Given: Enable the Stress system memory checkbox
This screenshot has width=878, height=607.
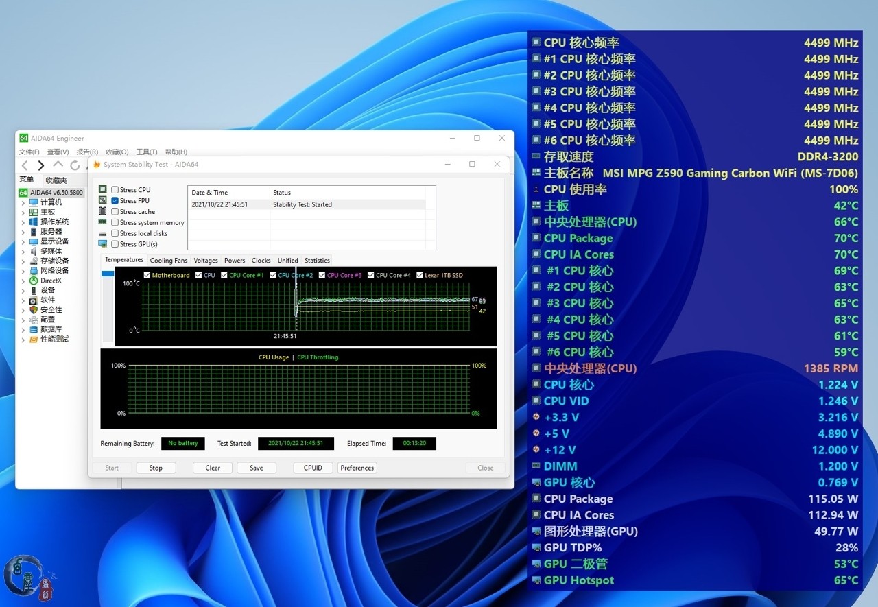Looking at the screenshot, I should point(115,223).
